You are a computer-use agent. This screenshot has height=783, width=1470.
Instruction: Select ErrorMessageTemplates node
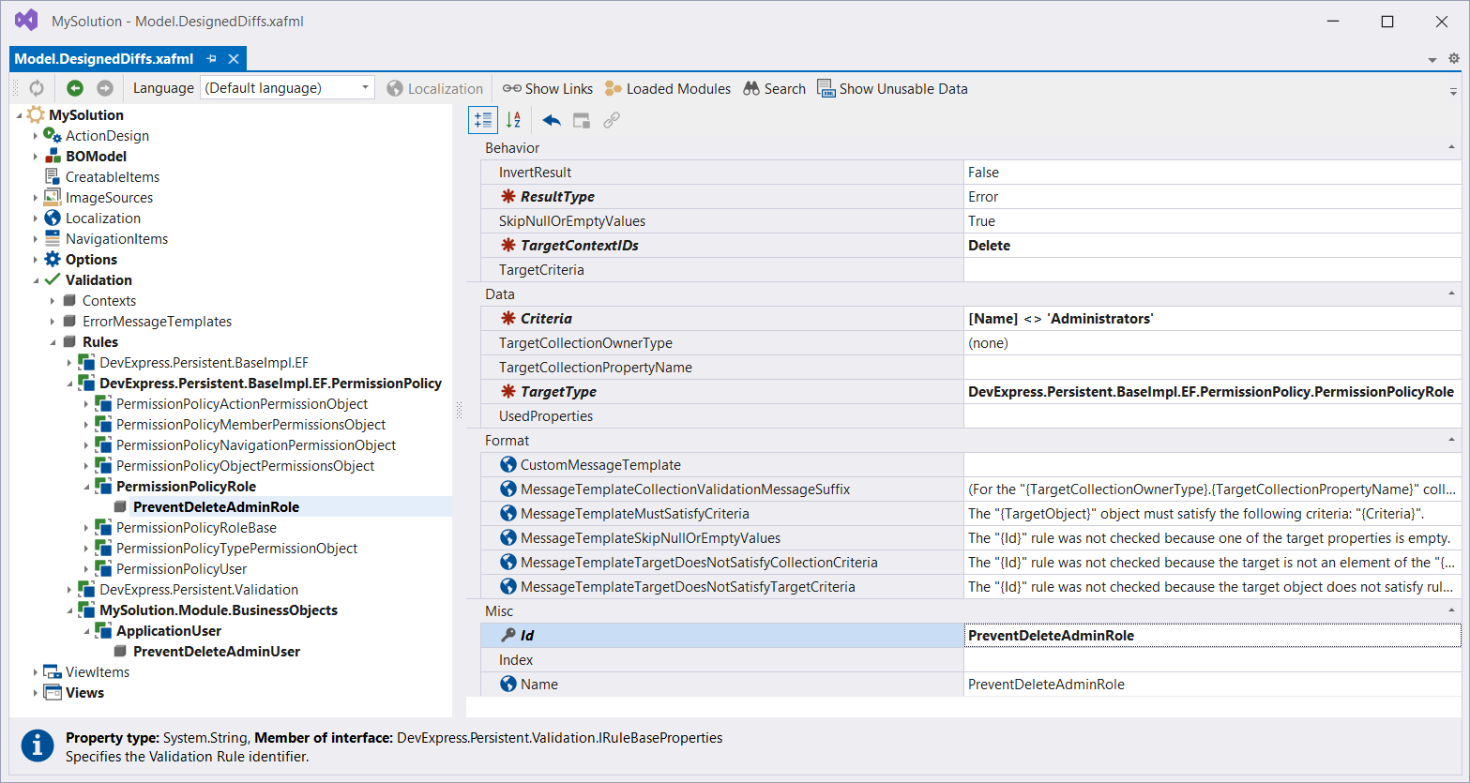click(x=157, y=322)
